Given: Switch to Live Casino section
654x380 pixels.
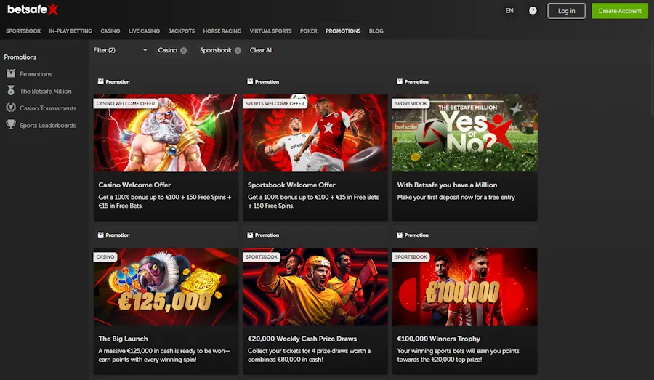Looking at the screenshot, I should (x=144, y=31).
